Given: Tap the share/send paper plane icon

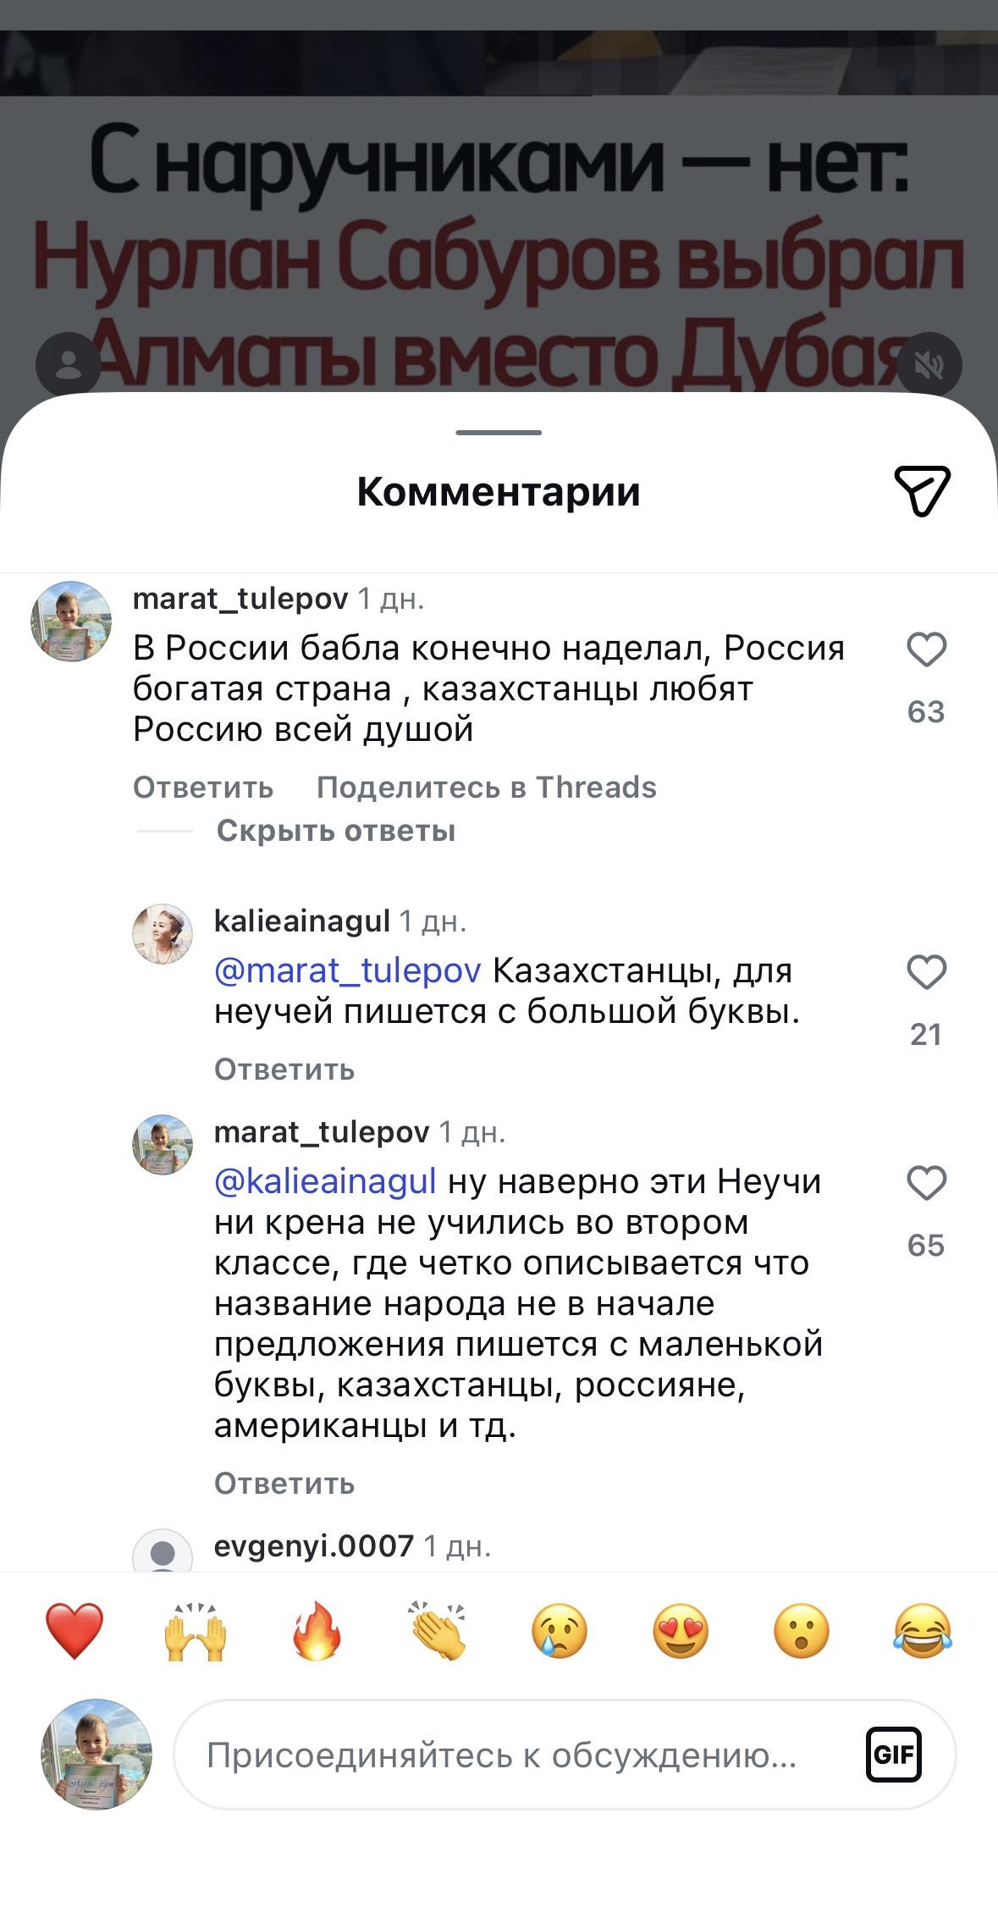Looking at the screenshot, I should [922, 490].
